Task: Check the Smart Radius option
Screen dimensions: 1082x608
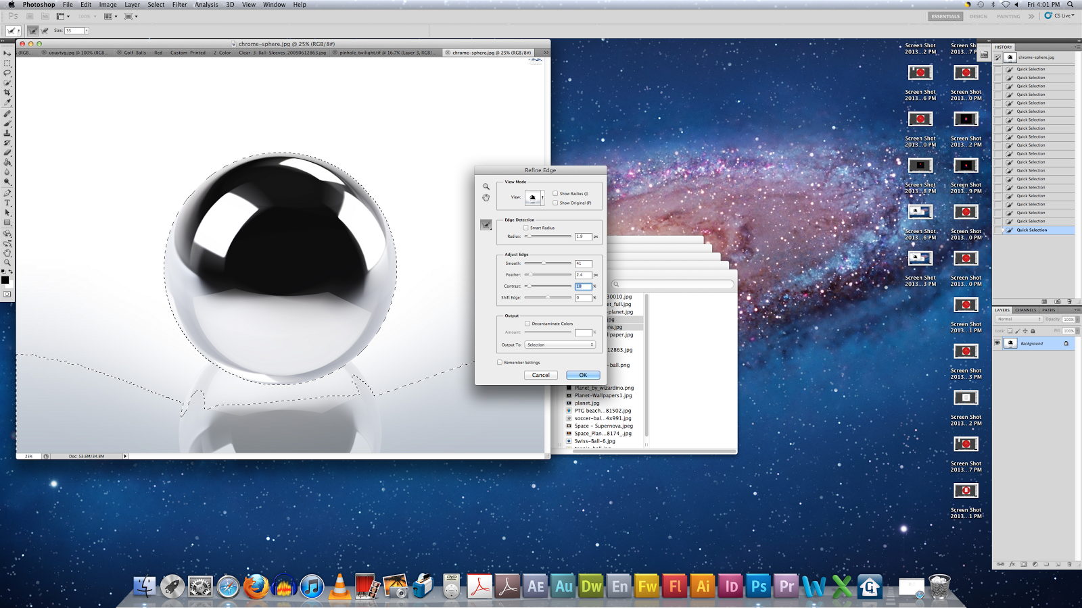Action: [x=526, y=228]
